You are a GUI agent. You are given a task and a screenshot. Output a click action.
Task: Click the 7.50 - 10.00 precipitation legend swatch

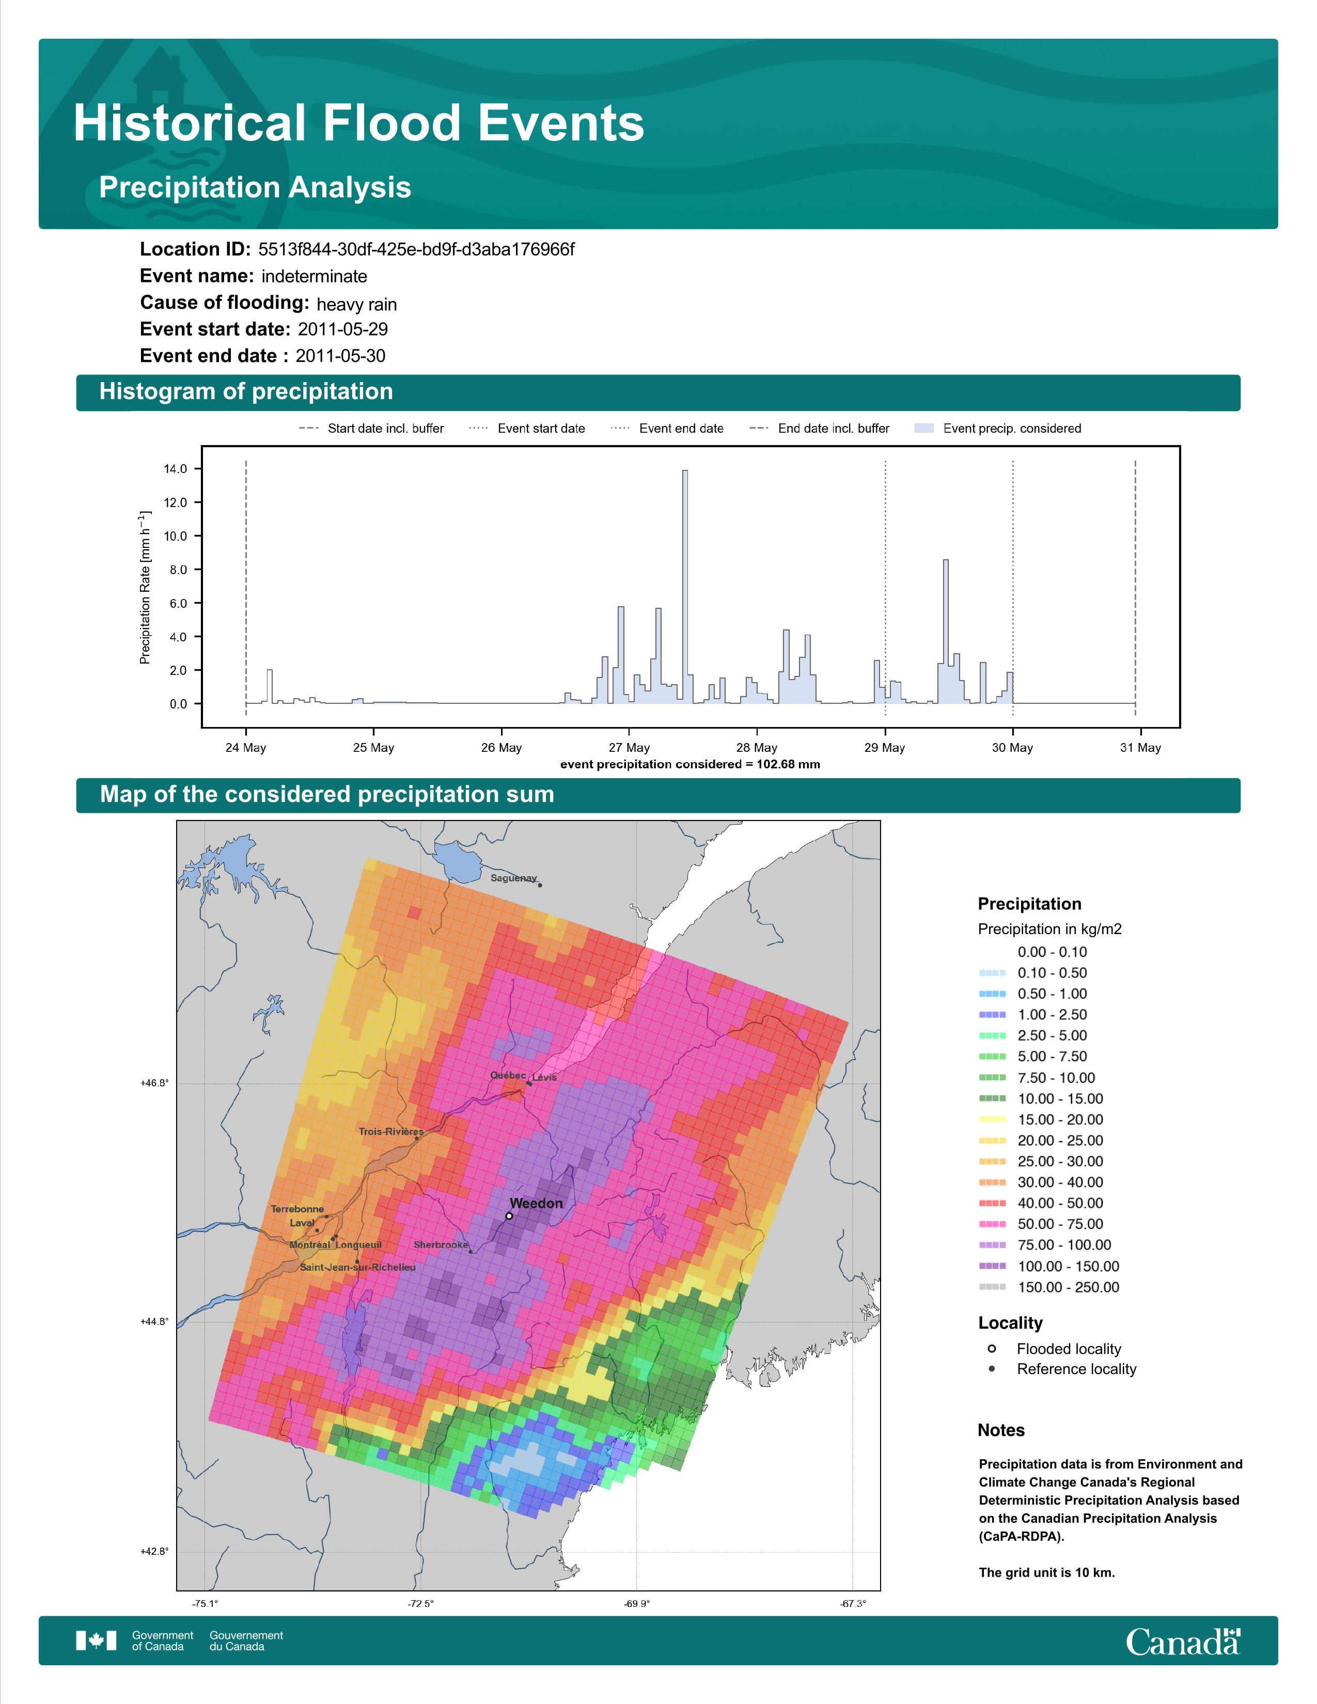coord(993,1078)
